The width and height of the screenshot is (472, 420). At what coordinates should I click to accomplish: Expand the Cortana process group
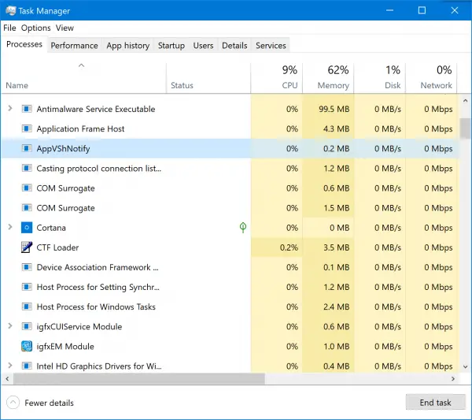pos(10,227)
